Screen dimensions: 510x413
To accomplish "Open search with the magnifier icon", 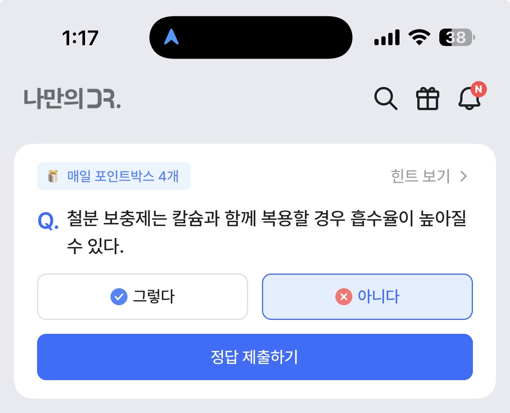I will coord(386,99).
